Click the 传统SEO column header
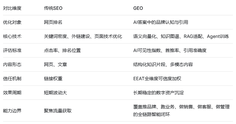Viewport: 236px width, 124px height. pos(53,8)
